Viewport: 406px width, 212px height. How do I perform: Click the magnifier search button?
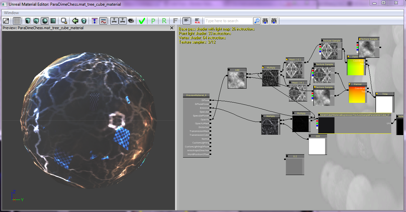pos(257,21)
